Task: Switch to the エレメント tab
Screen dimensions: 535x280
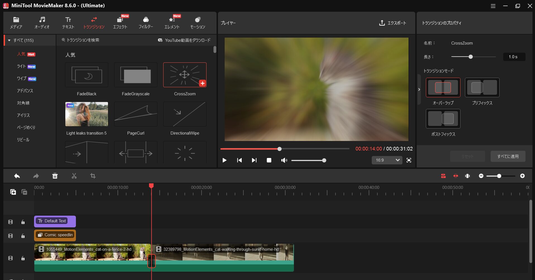Action: point(172,23)
